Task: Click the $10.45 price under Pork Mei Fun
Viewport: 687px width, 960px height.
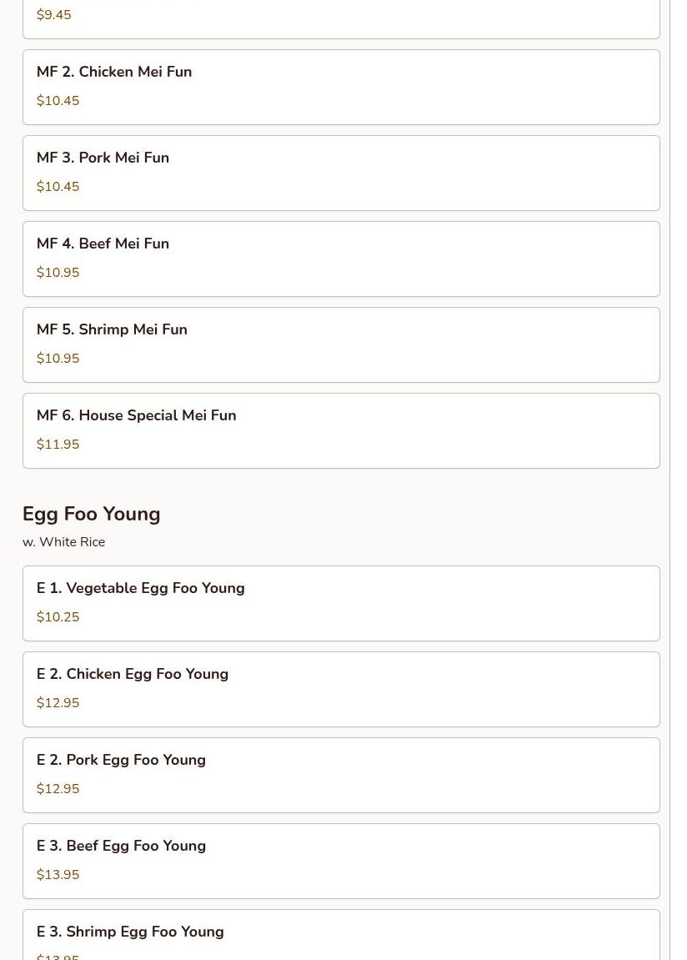Action: click(58, 186)
